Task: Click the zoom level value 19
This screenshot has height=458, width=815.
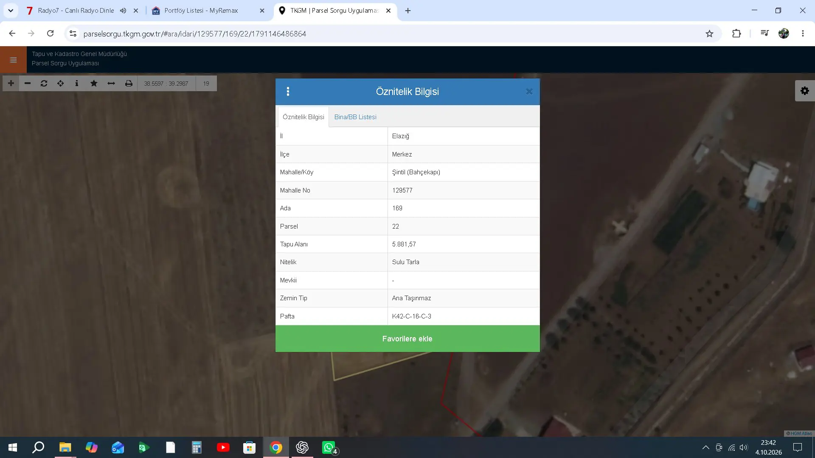Action: (206, 84)
